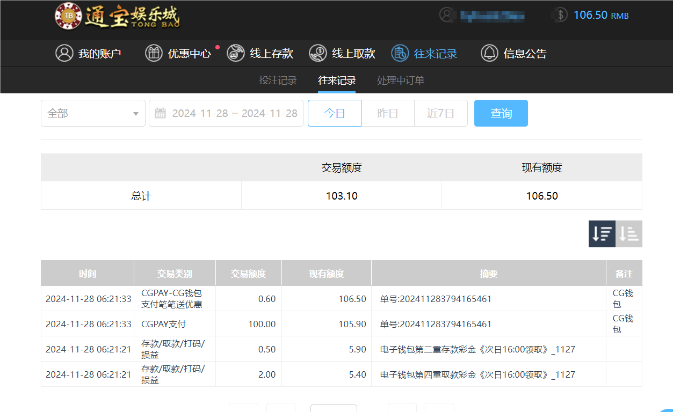Expand the 全部 filter with its arrow
The image size is (673, 412).
tap(136, 113)
